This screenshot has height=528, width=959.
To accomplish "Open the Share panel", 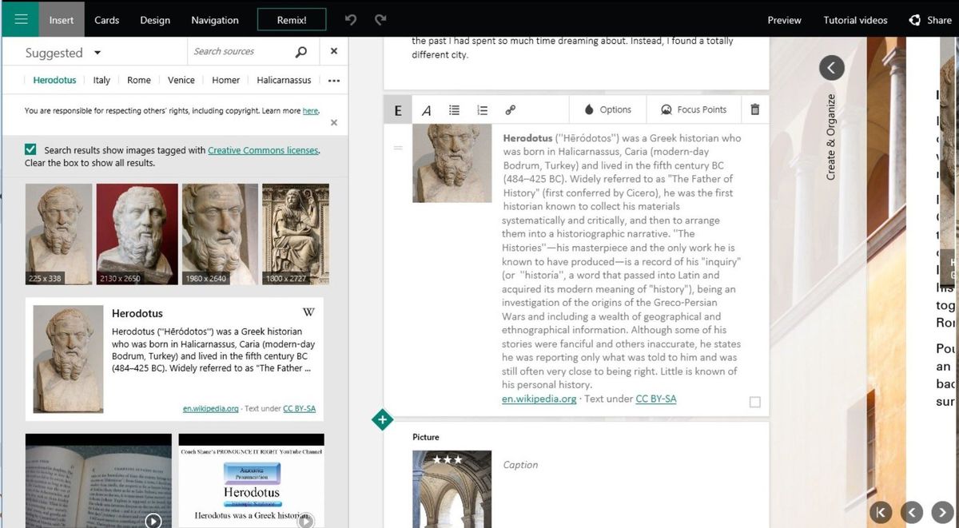I will click(929, 19).
